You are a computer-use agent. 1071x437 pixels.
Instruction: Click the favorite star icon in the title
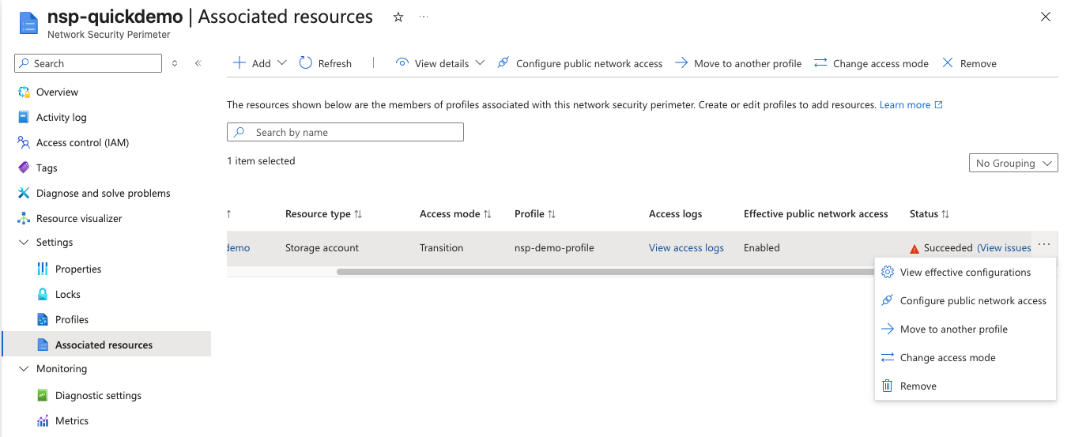pos(398,17)
